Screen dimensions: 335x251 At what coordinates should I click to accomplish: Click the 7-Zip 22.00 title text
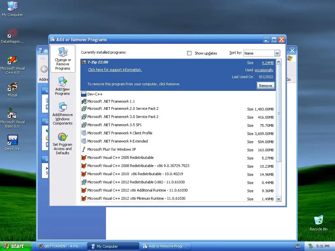click(98, 62)
